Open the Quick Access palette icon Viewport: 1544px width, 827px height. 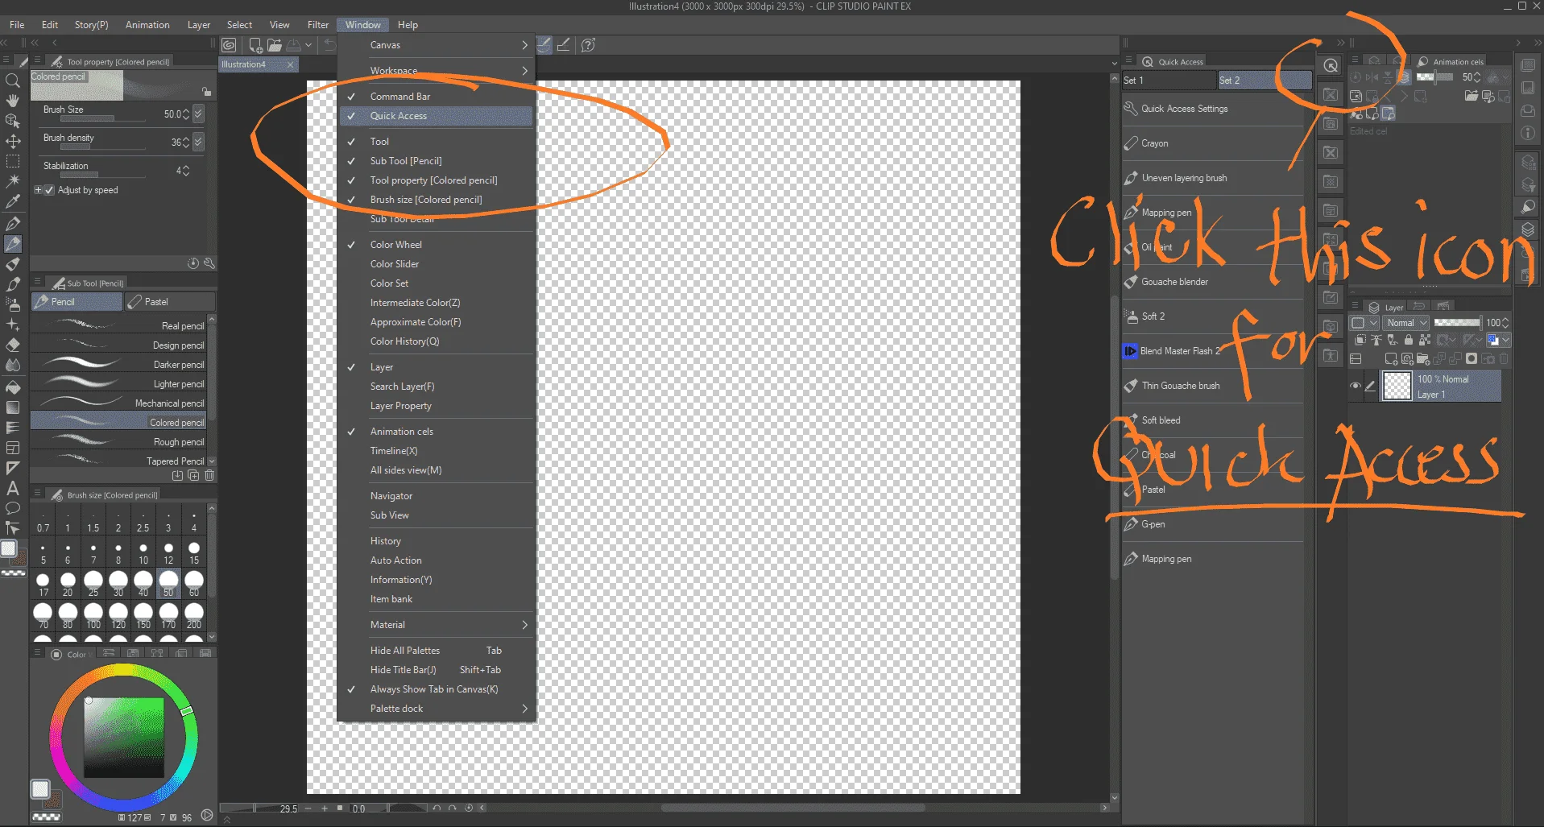coord(1331,66)
